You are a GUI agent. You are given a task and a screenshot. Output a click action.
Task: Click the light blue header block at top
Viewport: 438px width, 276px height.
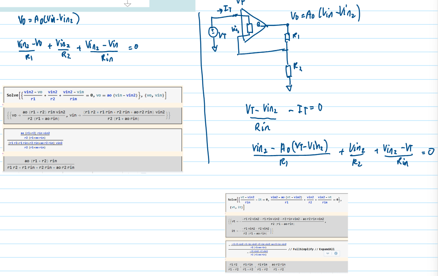coord(172,5)
